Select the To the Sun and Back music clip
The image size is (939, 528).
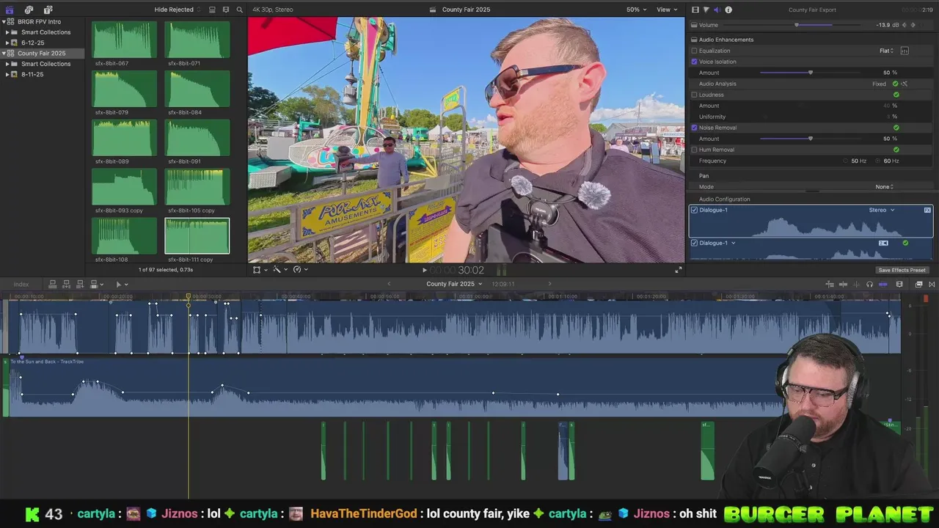click(396, 386)
